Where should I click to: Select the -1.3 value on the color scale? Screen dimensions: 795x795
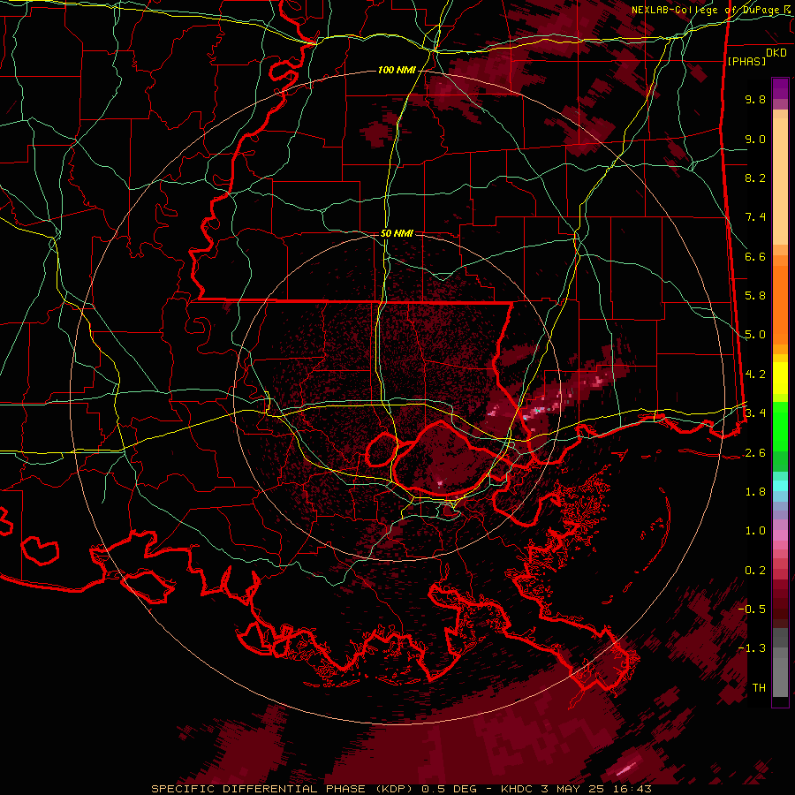[752, 648]
